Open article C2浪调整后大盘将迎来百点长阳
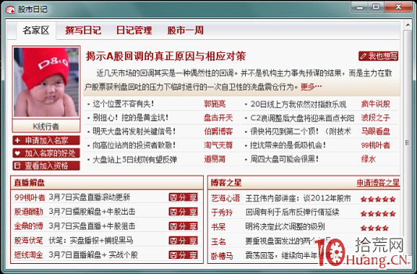 pyautogui.click(x=302, y=118)
